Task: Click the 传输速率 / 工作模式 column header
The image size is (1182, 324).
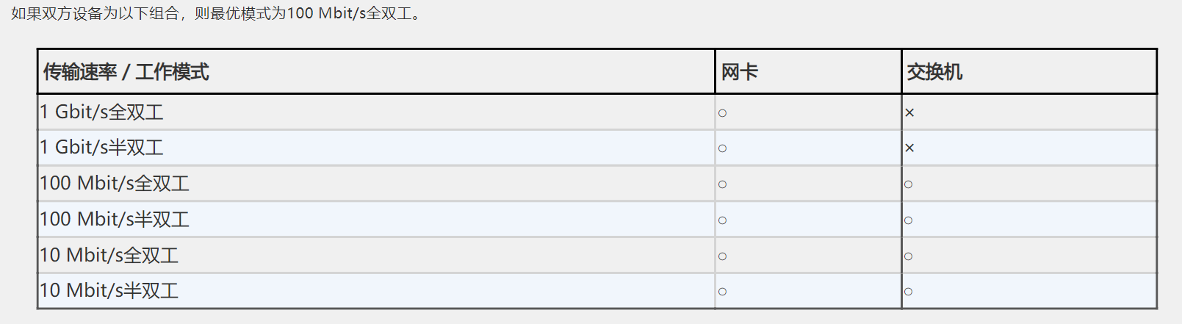Action: click(x=126, y=72)
